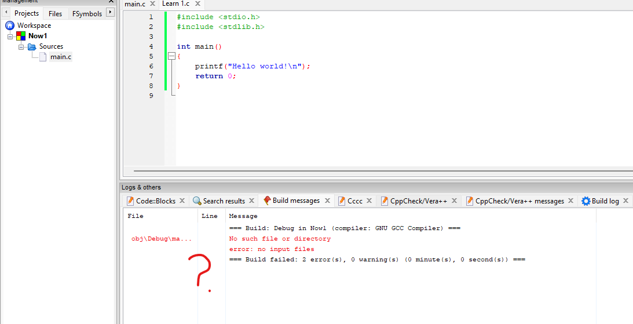Click the Sources folder icon
633x324 pixels.
[x=32, y=46]
